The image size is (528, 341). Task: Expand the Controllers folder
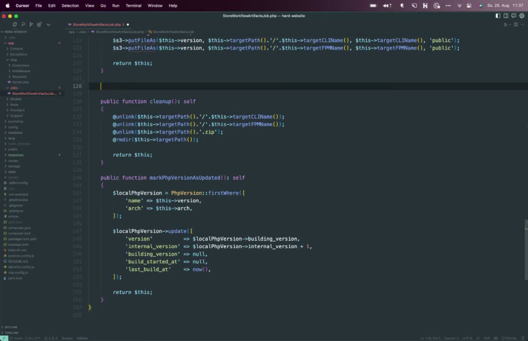click(x=20, y=65)
